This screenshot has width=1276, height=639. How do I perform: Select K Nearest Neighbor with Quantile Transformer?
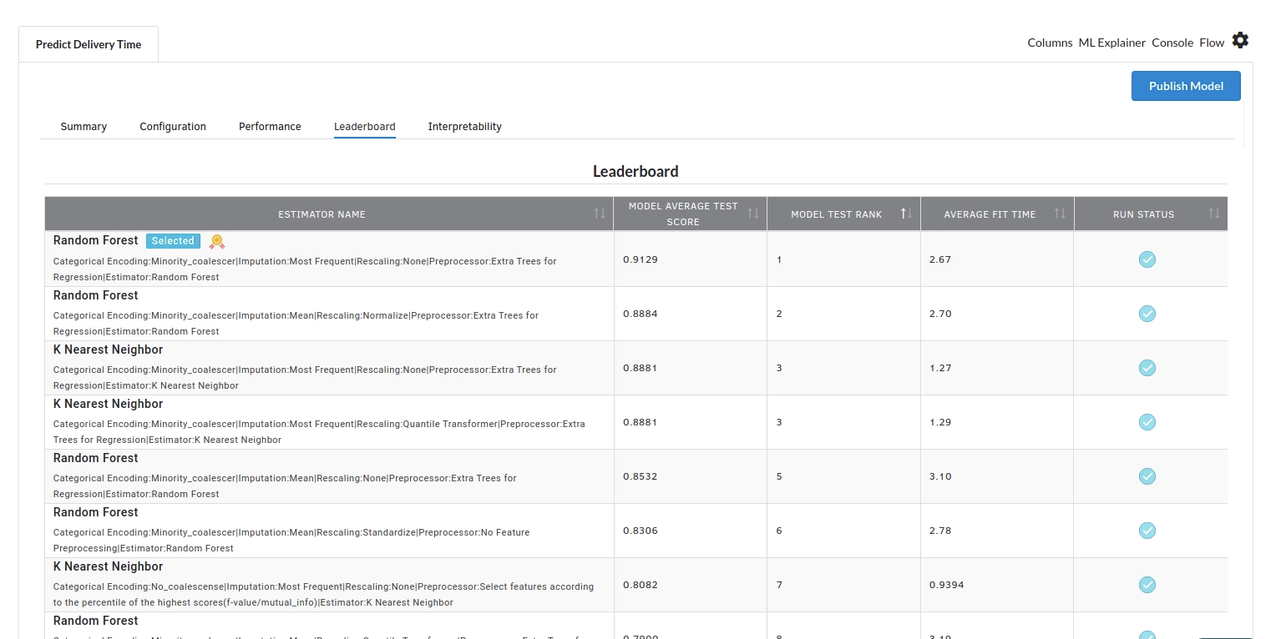point(109,404)
